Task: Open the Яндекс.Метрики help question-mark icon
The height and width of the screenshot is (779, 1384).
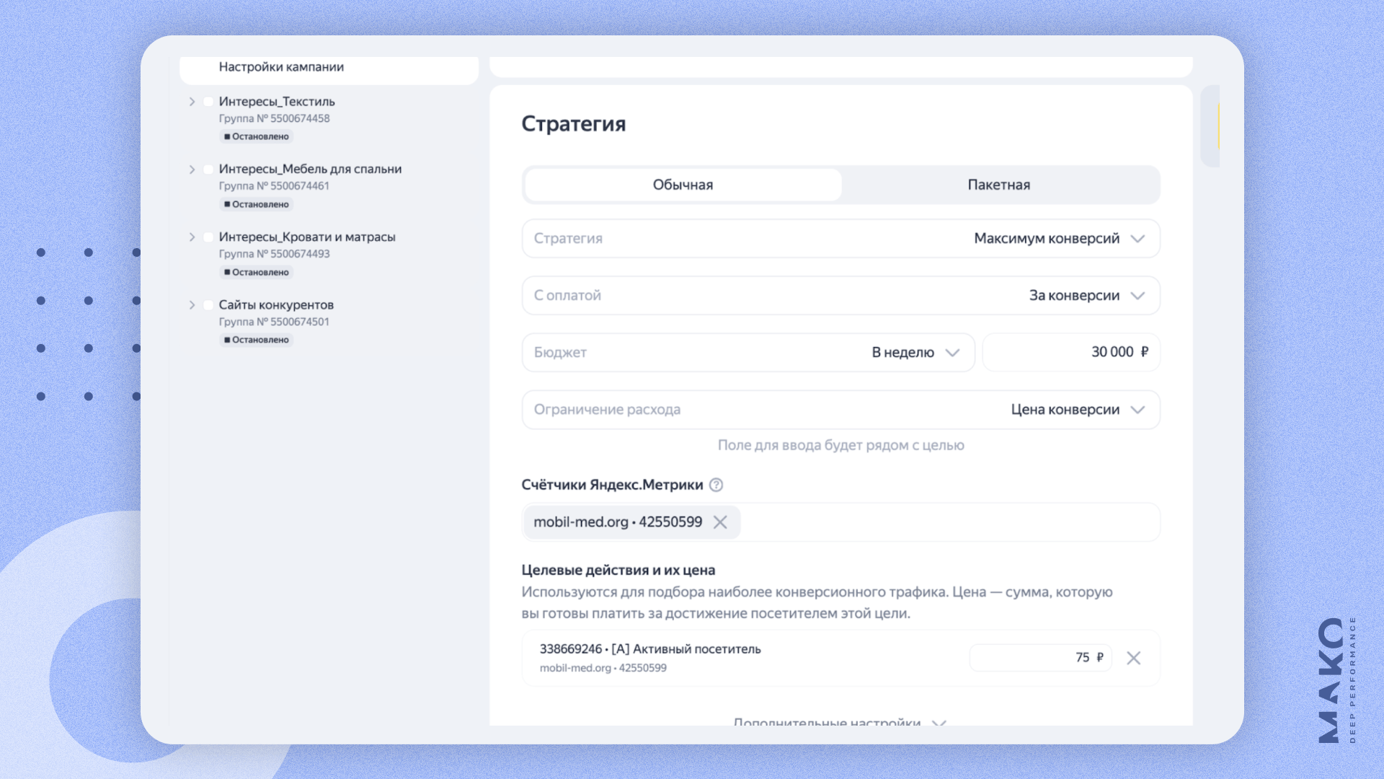Action: tap(716, 485)
